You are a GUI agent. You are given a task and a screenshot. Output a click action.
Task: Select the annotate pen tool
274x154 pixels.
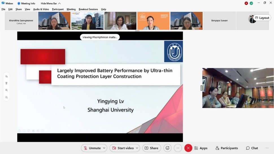click(x=6, y=76)
